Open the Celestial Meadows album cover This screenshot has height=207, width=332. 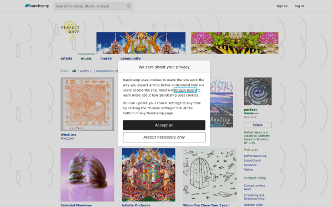click(x=87, y=174)
